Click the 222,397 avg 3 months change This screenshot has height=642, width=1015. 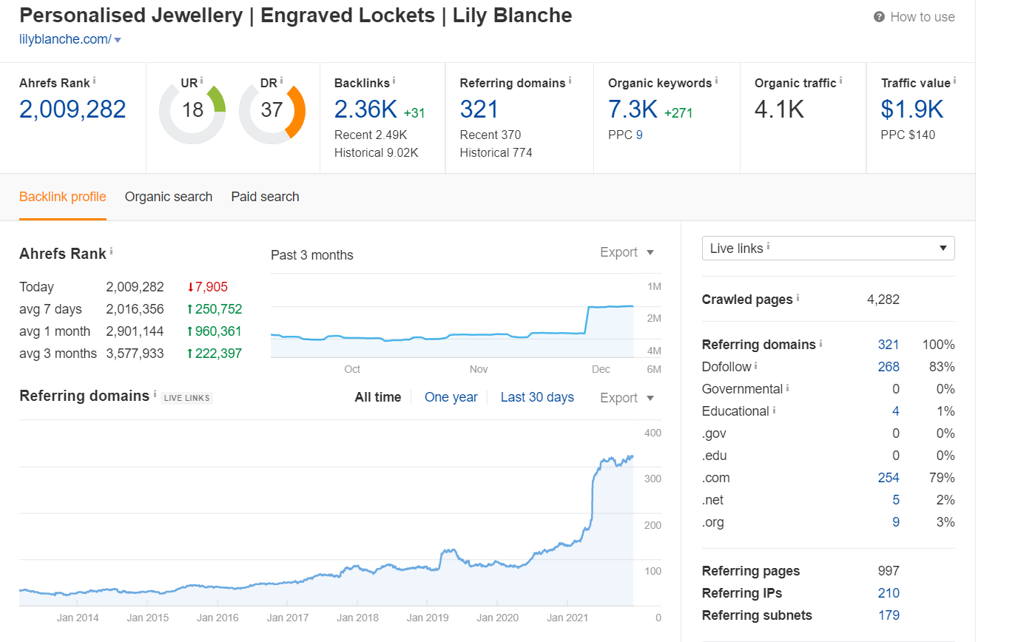[x=215, y=354]
